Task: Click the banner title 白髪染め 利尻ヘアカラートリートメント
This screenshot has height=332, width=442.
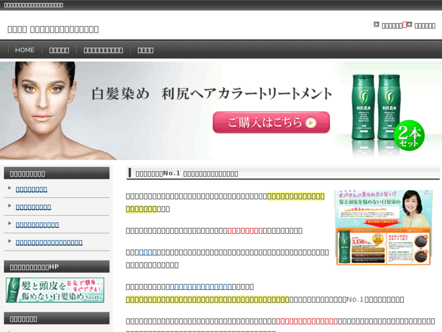Action: (x=212, y=94)
